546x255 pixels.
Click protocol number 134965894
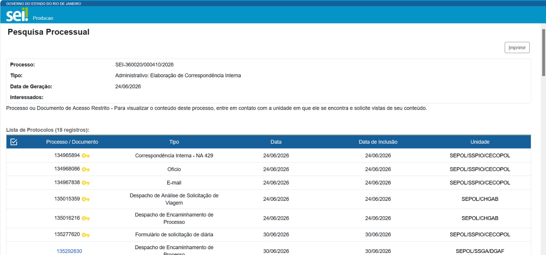(67, 155)
